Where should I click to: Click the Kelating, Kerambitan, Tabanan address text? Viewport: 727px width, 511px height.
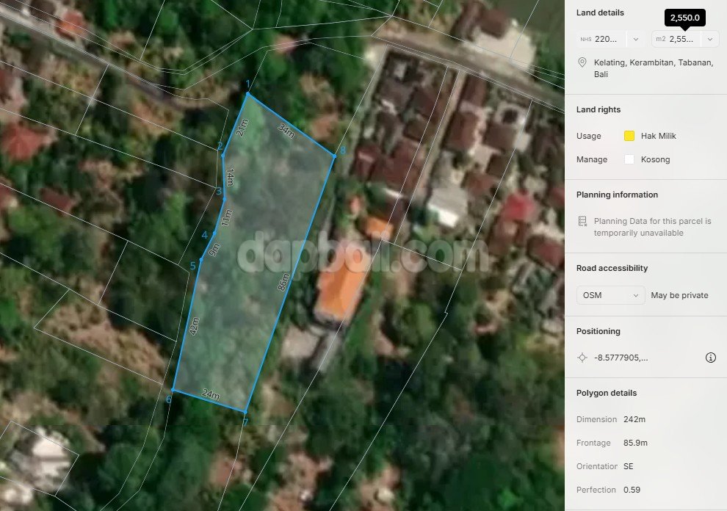[653, 68]
